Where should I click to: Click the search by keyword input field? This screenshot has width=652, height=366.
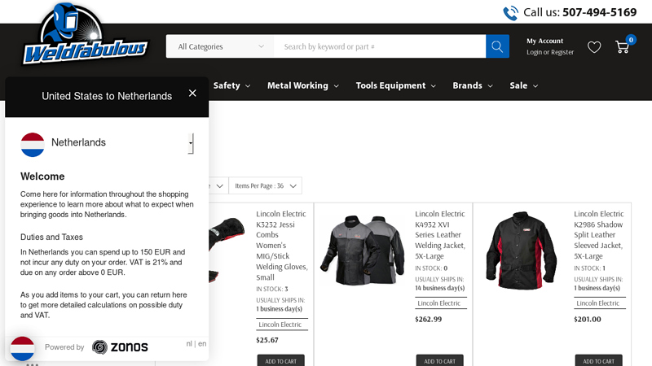[380, 46]
